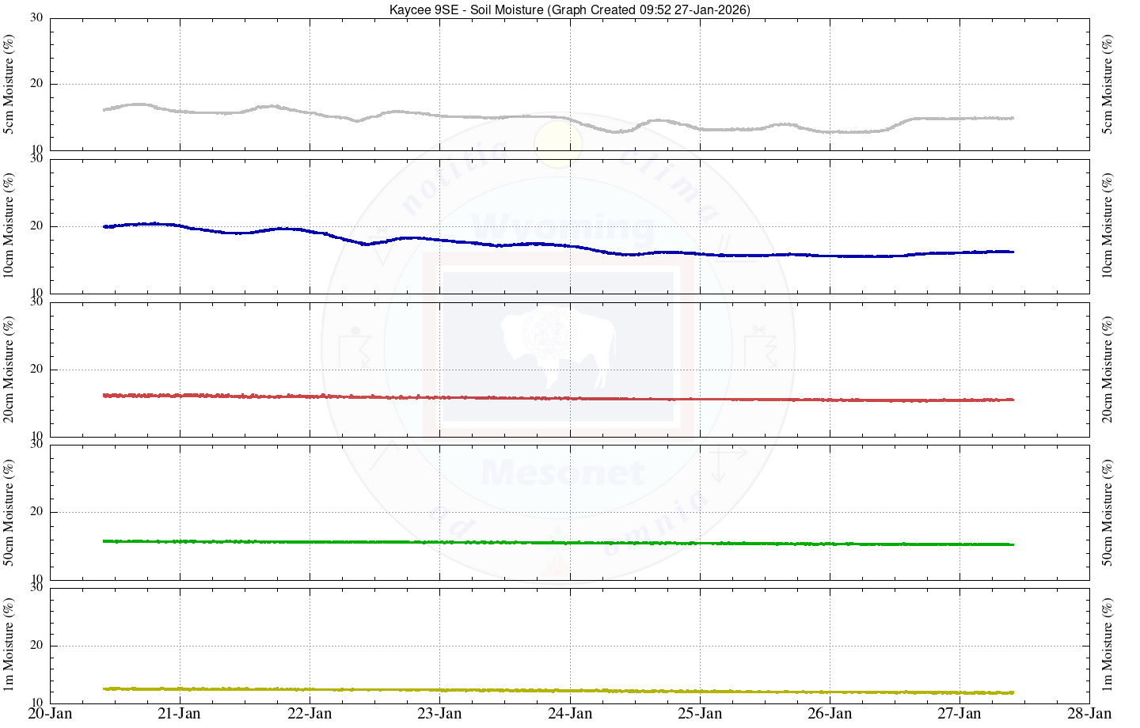Image resolution: width=1140 pixels, height=728 pixels.
Task: Click the left 5cm Moisture (%) axis label
Action: pyautogui.click(x=9, y=84)
